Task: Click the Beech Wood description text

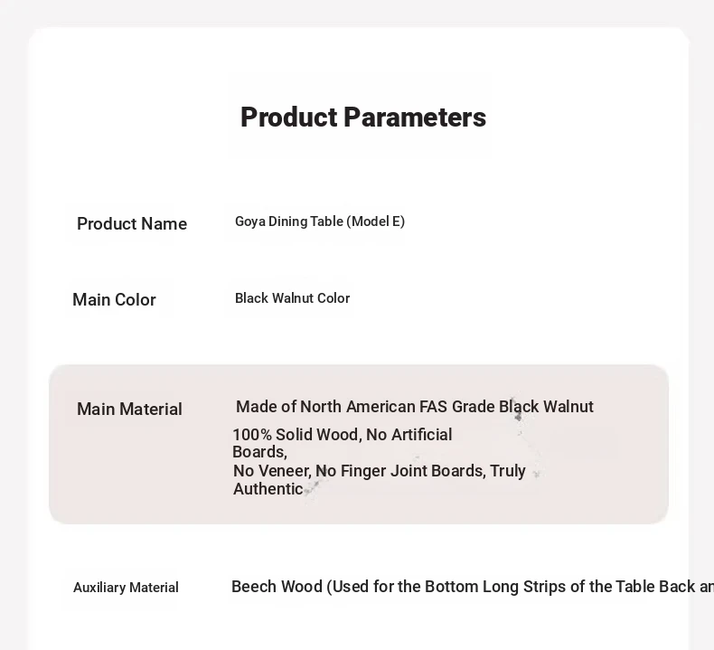Action: (472, 587)
